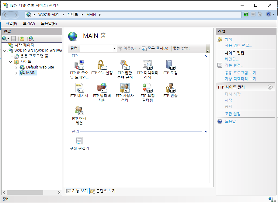The height and width of the screenshot is (203, 278).
Task: Open FTP 방화벽 지원 feature
Action: 102,93
